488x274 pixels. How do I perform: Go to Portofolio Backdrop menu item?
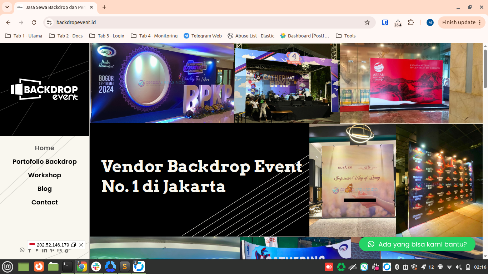coord(45,162)
